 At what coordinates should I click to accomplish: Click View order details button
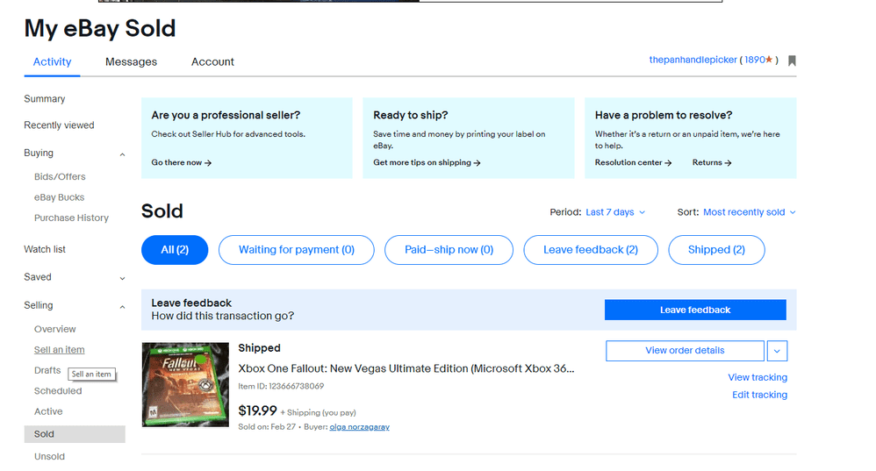pos(685,351)
